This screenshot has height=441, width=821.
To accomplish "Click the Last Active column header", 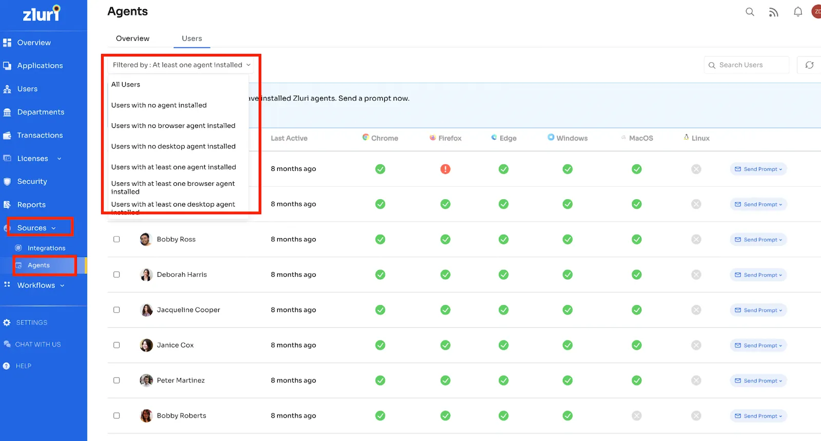I will point(289,138).
